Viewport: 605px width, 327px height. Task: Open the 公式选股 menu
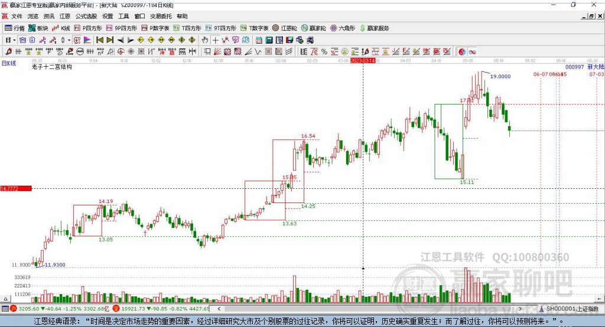(x=86, y=16)
